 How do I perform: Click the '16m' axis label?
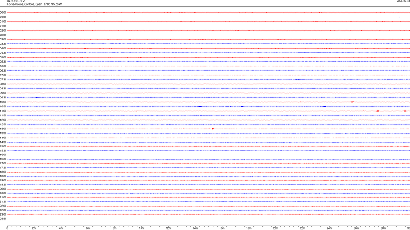(x=222, y=228)
